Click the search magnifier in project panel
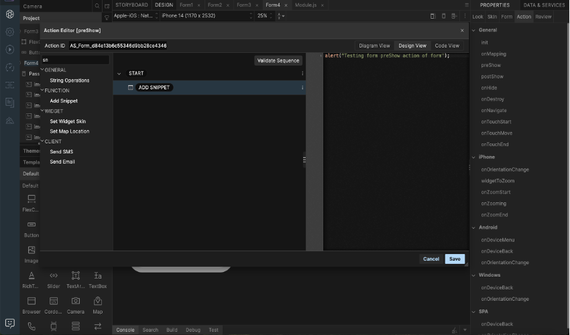Viewport: 570px width, 335px height. [x=97, y=6]
